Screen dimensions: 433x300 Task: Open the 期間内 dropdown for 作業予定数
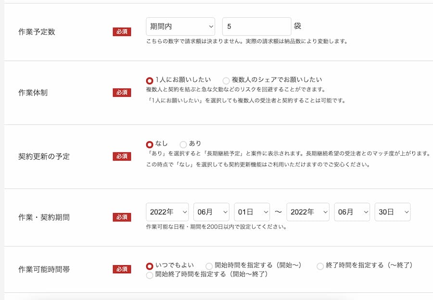click(x=180, y=26)
